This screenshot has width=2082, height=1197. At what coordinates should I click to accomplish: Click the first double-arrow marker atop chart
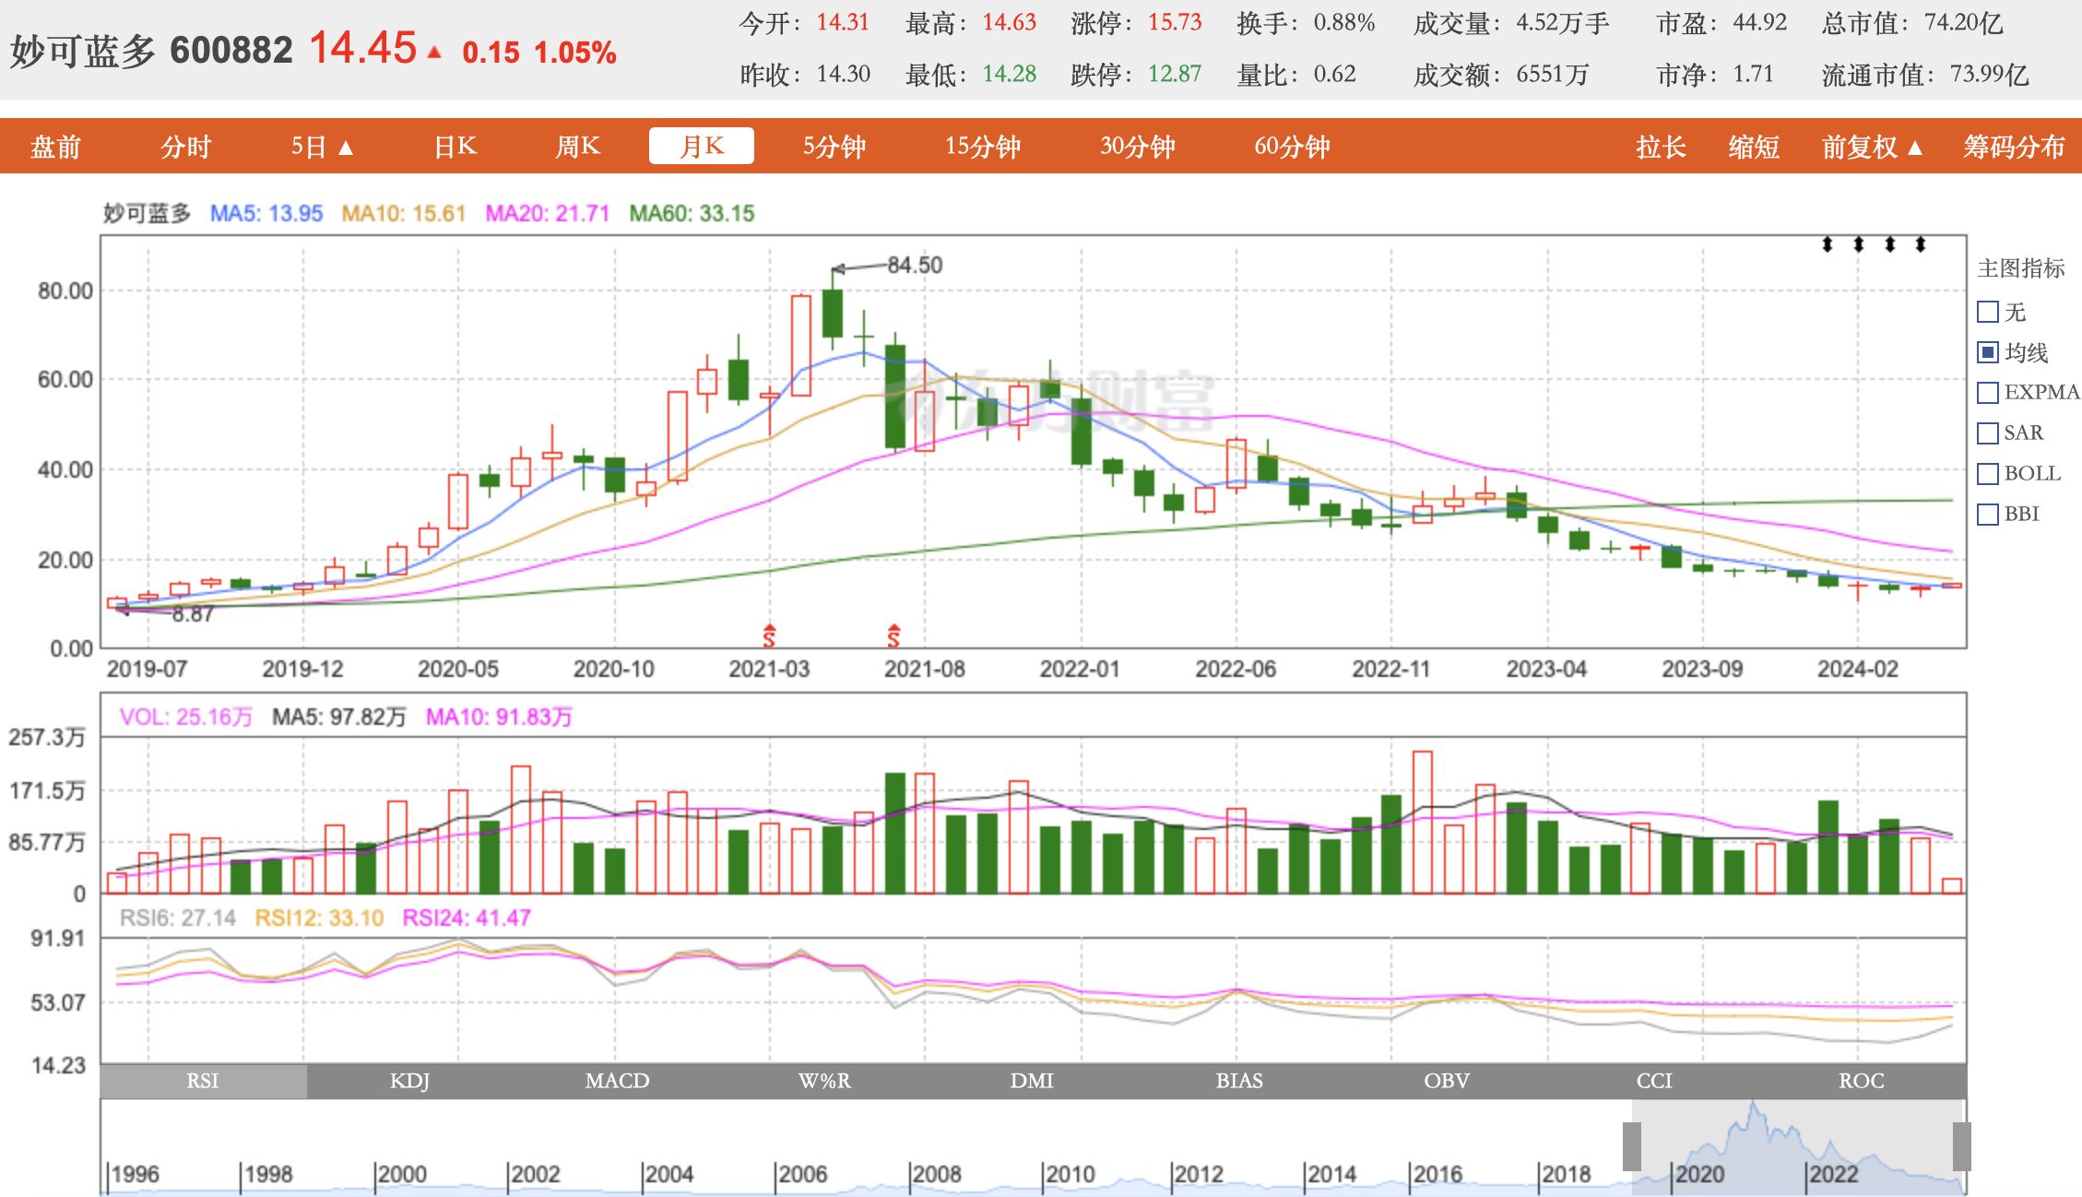tap(1827, 244)
